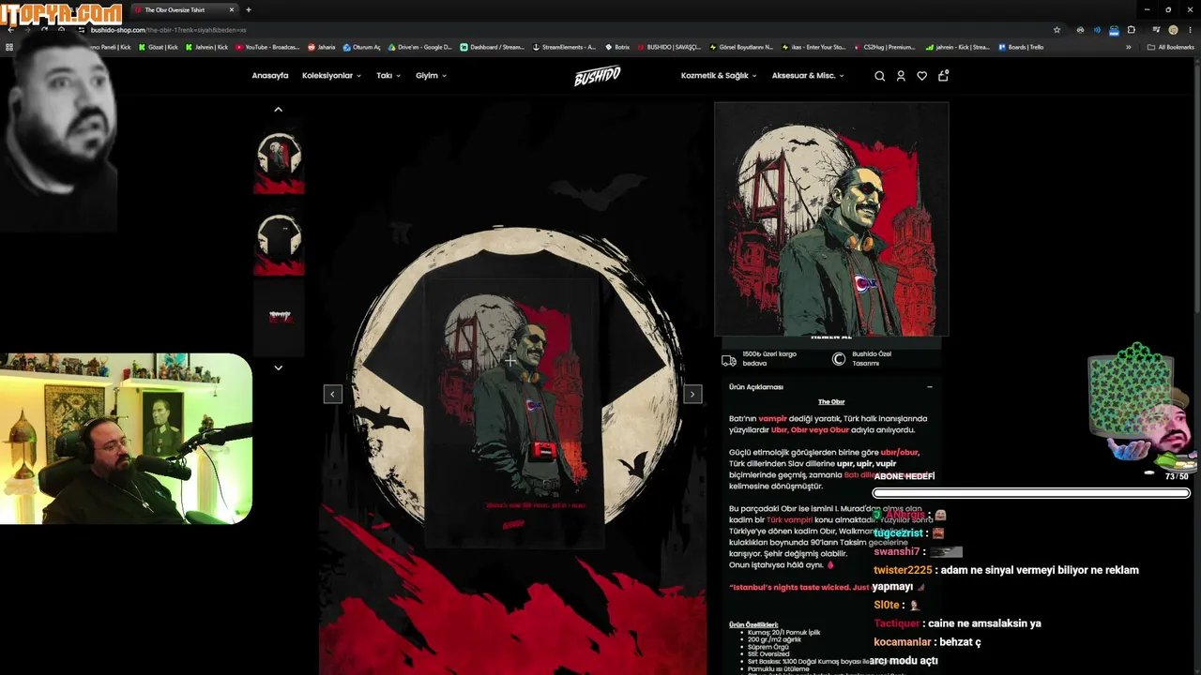Open the jahrein - Kick | Stream bookmark

(957, 47)
